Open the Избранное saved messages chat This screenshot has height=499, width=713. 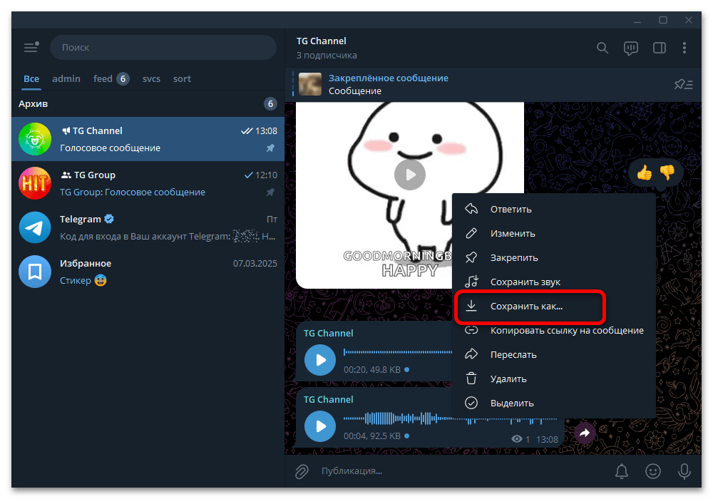click(x=148, y=272)
